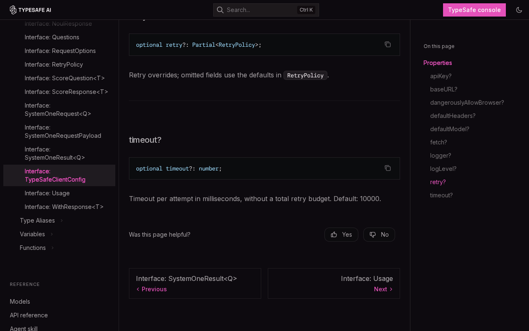Image resolution: width=529 pixels, height=331 pixels.
Task: Jump to dangerouslyAllowBrowser? property
Action: click(467, 103)
